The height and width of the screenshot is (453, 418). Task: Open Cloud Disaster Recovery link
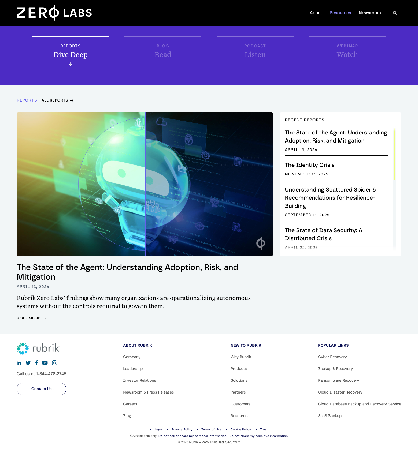(x=340, y=392)
